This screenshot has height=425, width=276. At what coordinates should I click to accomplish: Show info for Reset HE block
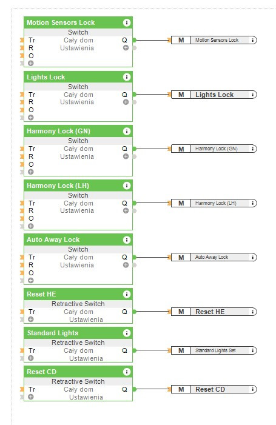pyautogui.click(x=127, y=295)
